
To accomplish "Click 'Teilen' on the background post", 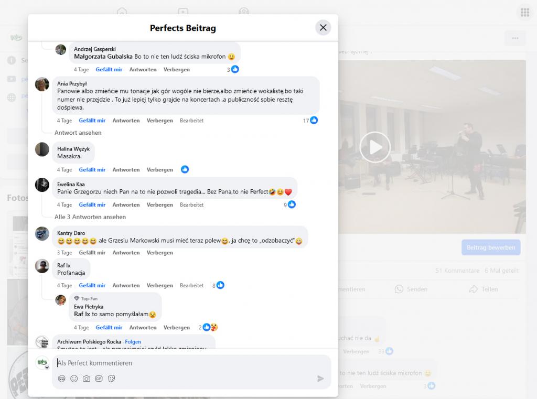I will (x=484, y=289).
